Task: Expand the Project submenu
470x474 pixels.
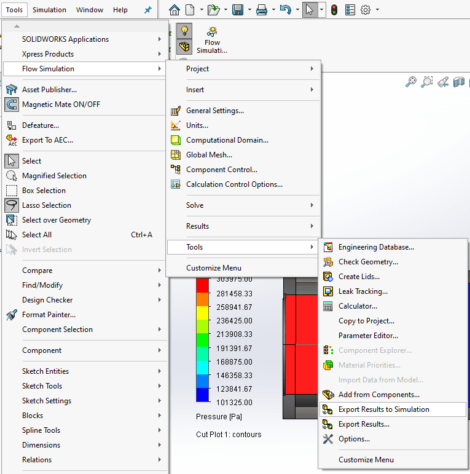Action: (243, 69)
